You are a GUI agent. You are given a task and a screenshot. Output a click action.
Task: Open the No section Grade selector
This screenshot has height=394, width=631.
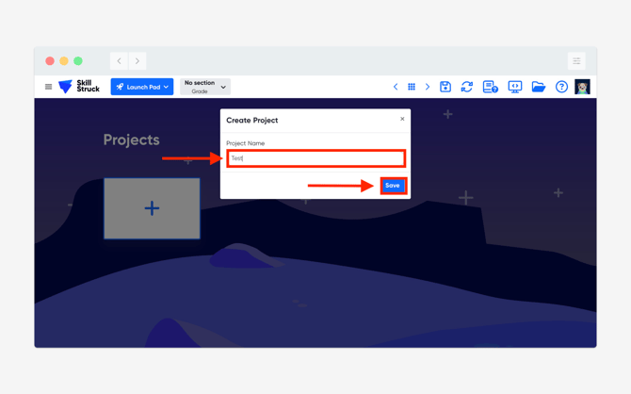pyautogui.click(x=204, y=87)
